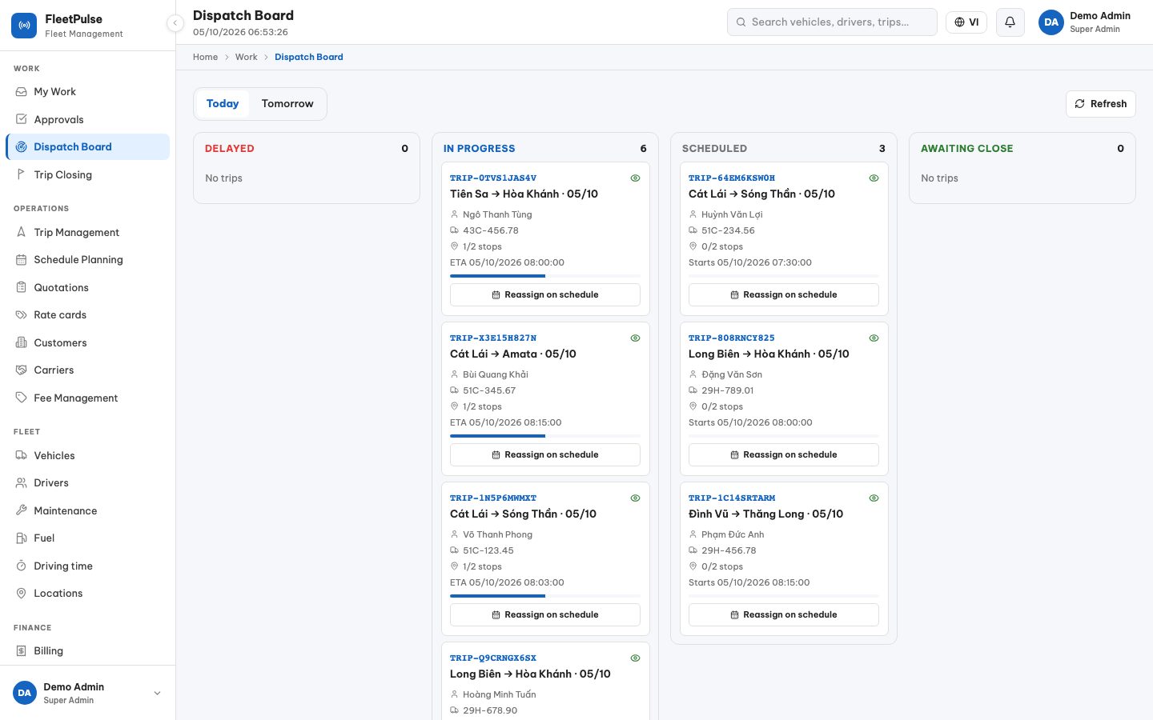Screen dimensions: 1153x720
Task: Click the Quotations clipboard icon
Action: click(22, 287)
